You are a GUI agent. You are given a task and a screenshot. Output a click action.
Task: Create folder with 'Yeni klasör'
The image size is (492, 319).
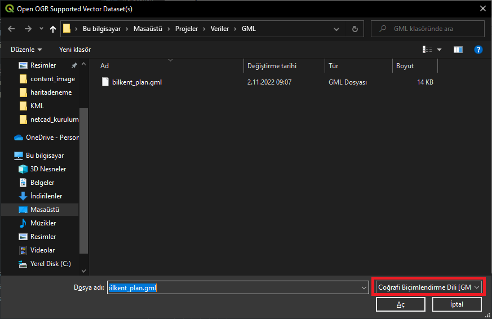coord(75,50)
